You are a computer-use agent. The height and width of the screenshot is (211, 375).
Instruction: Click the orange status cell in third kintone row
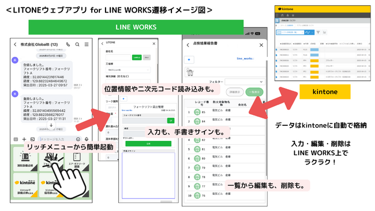314,60
